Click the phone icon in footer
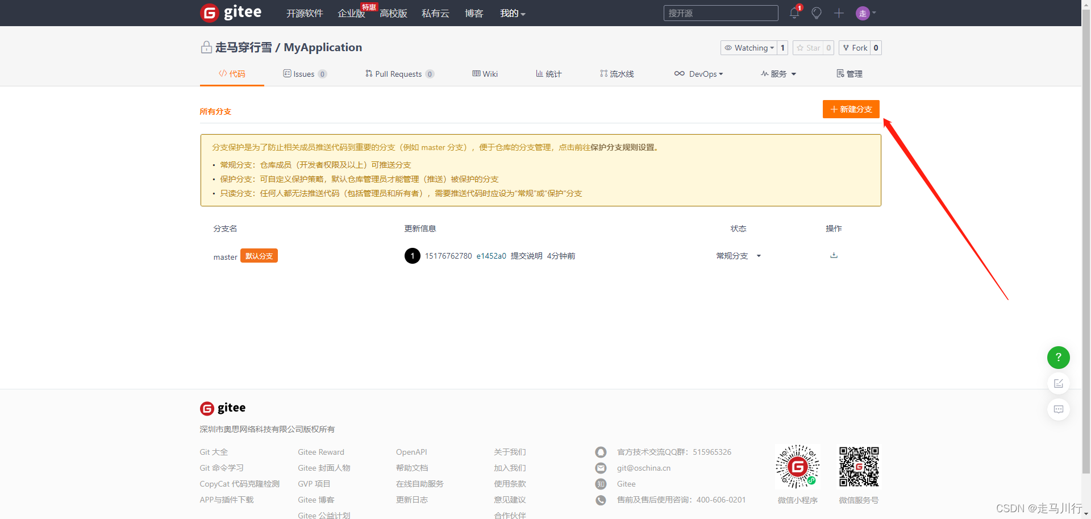The image size is (1091, 519). [x=601, y=500]
